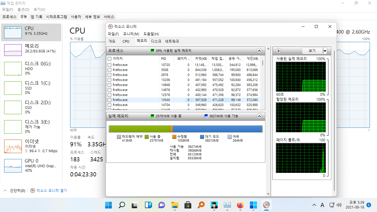Open Microsoft Store from the taskbar
The height and width of the screenshot is (212, 377).
188,205
